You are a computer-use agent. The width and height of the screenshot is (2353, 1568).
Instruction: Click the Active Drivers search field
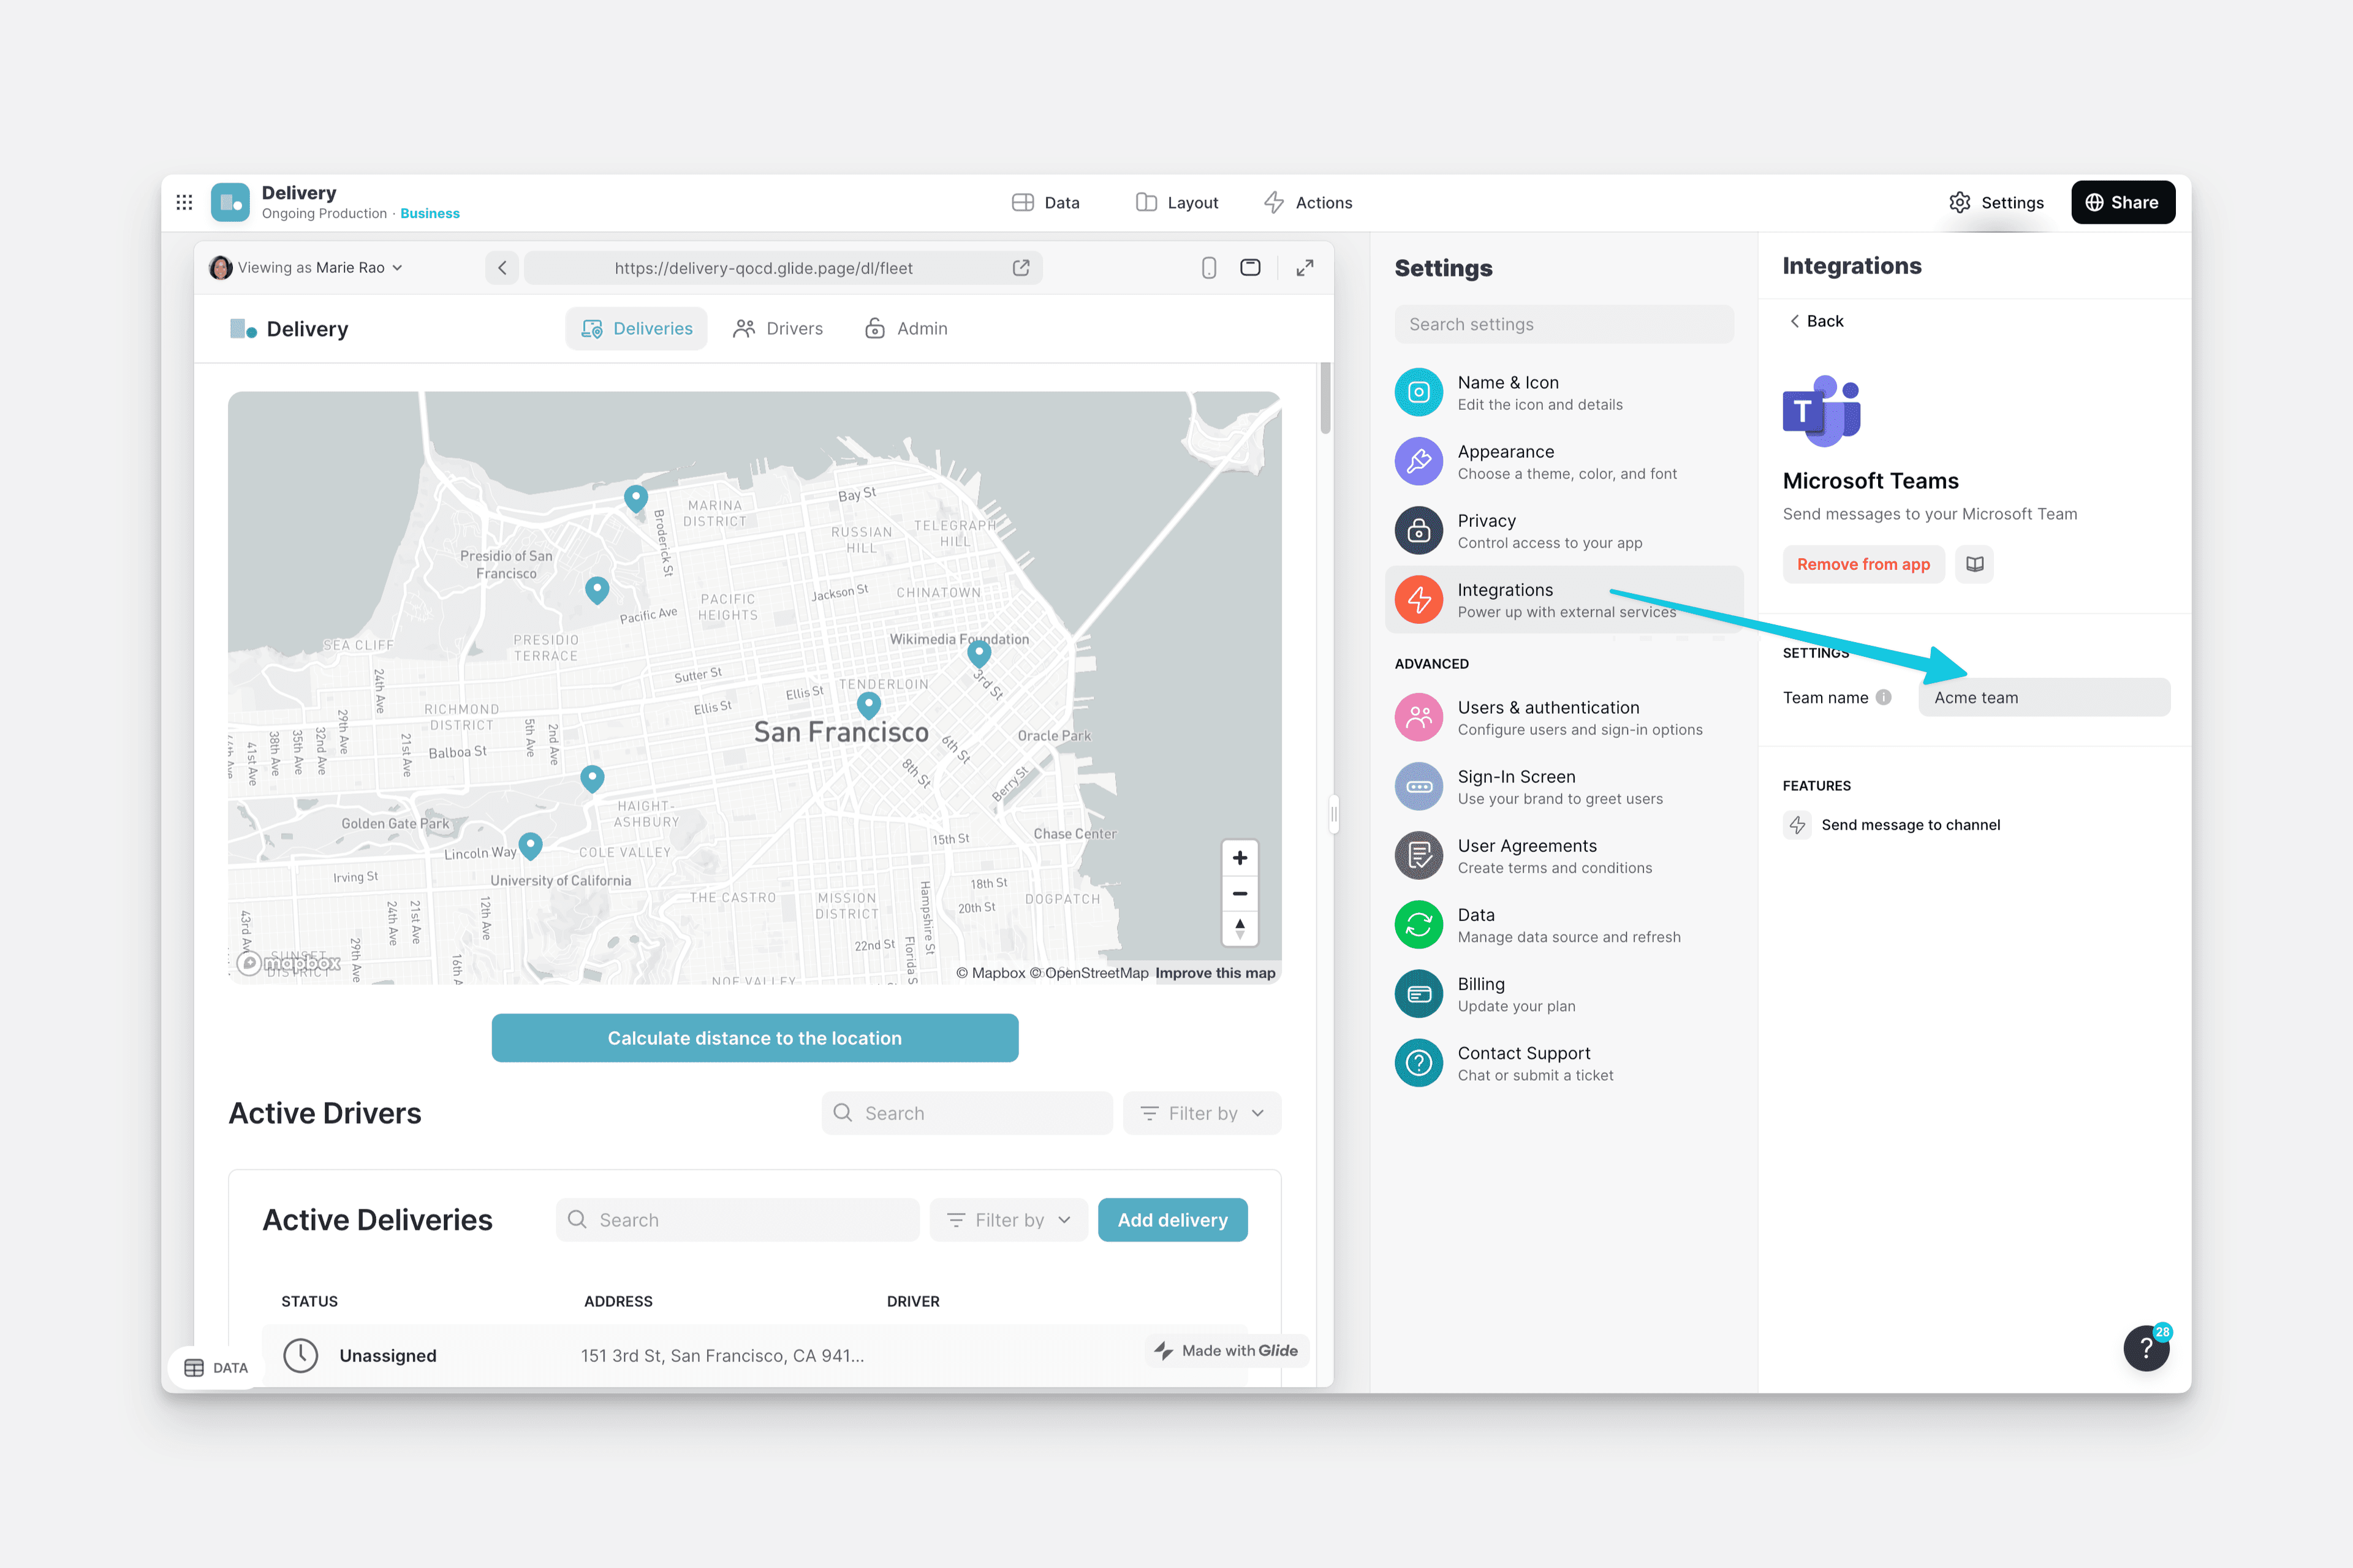point(967,1113)
